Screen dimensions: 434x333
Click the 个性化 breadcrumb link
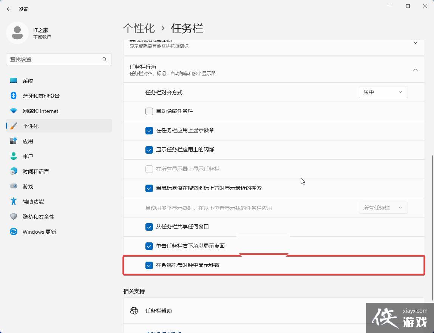point(139,28)
